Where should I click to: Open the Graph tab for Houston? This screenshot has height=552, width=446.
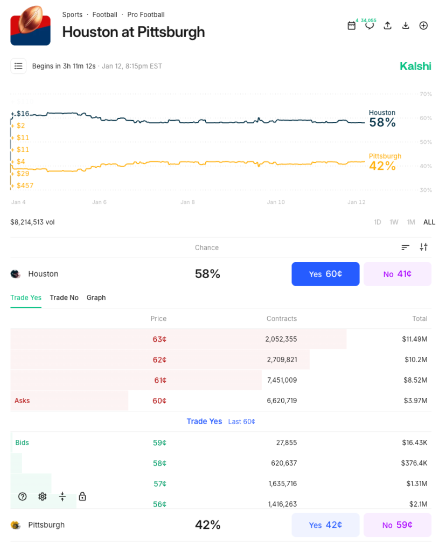pyautogui.click(x=96, y=298)
